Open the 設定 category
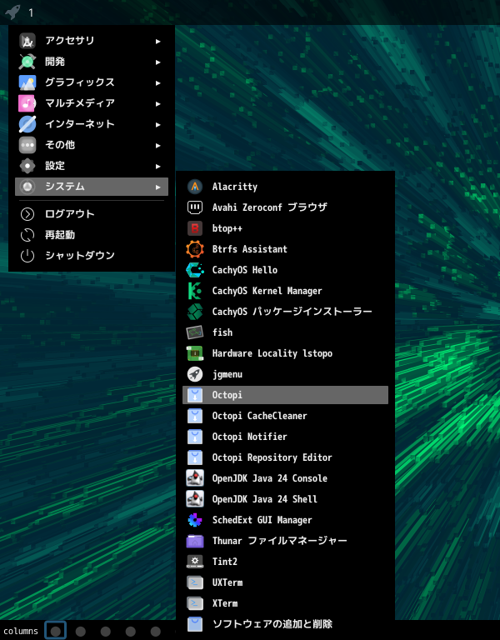 coord(92,166)
